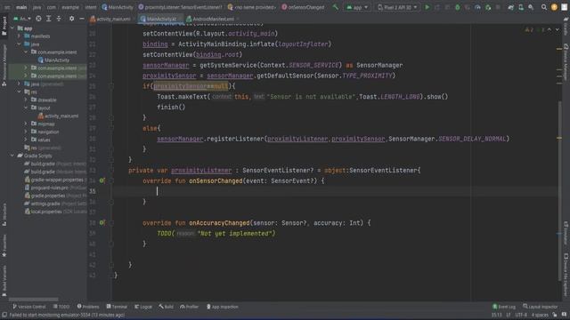Open the Pixel 2 API 30 device dropdown
Viewport: 570px width, 320px height.
pos(397,7)
